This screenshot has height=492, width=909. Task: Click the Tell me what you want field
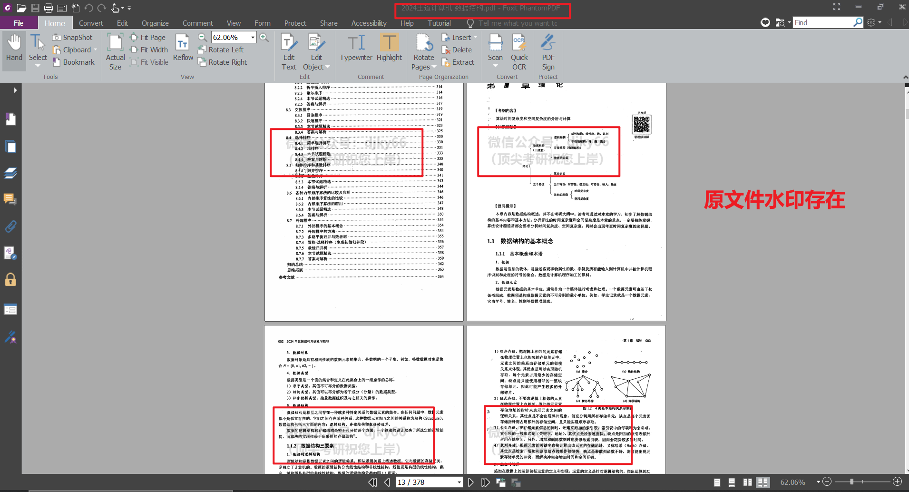[518, 23]
